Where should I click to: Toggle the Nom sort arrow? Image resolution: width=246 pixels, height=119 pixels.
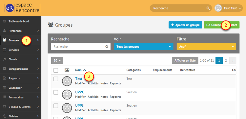coord(85,70)
